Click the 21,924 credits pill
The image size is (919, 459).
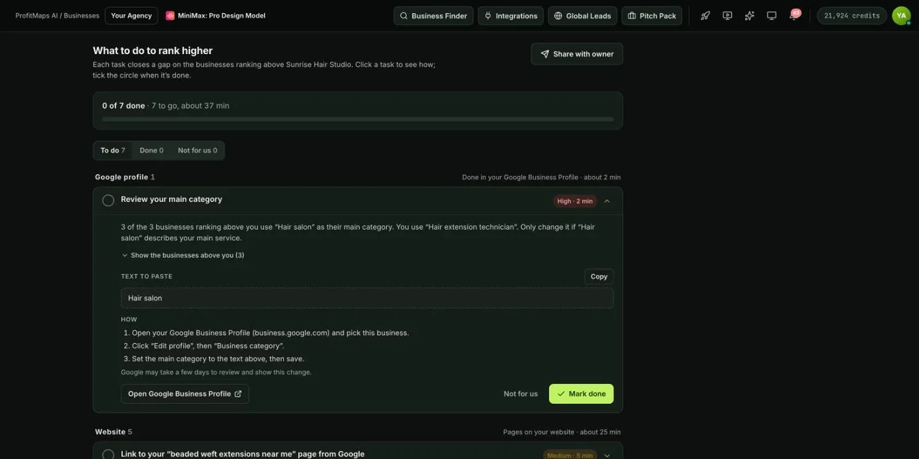[x=851, y=16]
